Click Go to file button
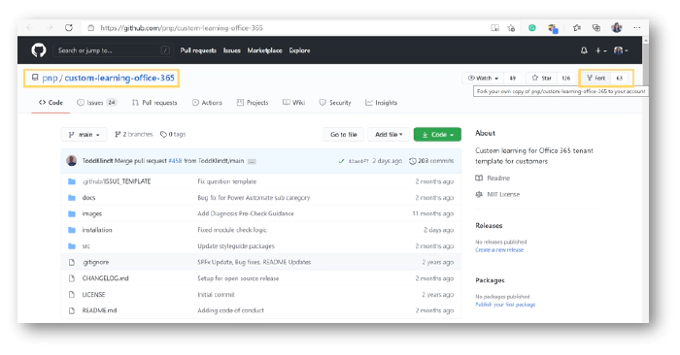The height and width of the screenshot is (355, 680). [x=344, y=135]
